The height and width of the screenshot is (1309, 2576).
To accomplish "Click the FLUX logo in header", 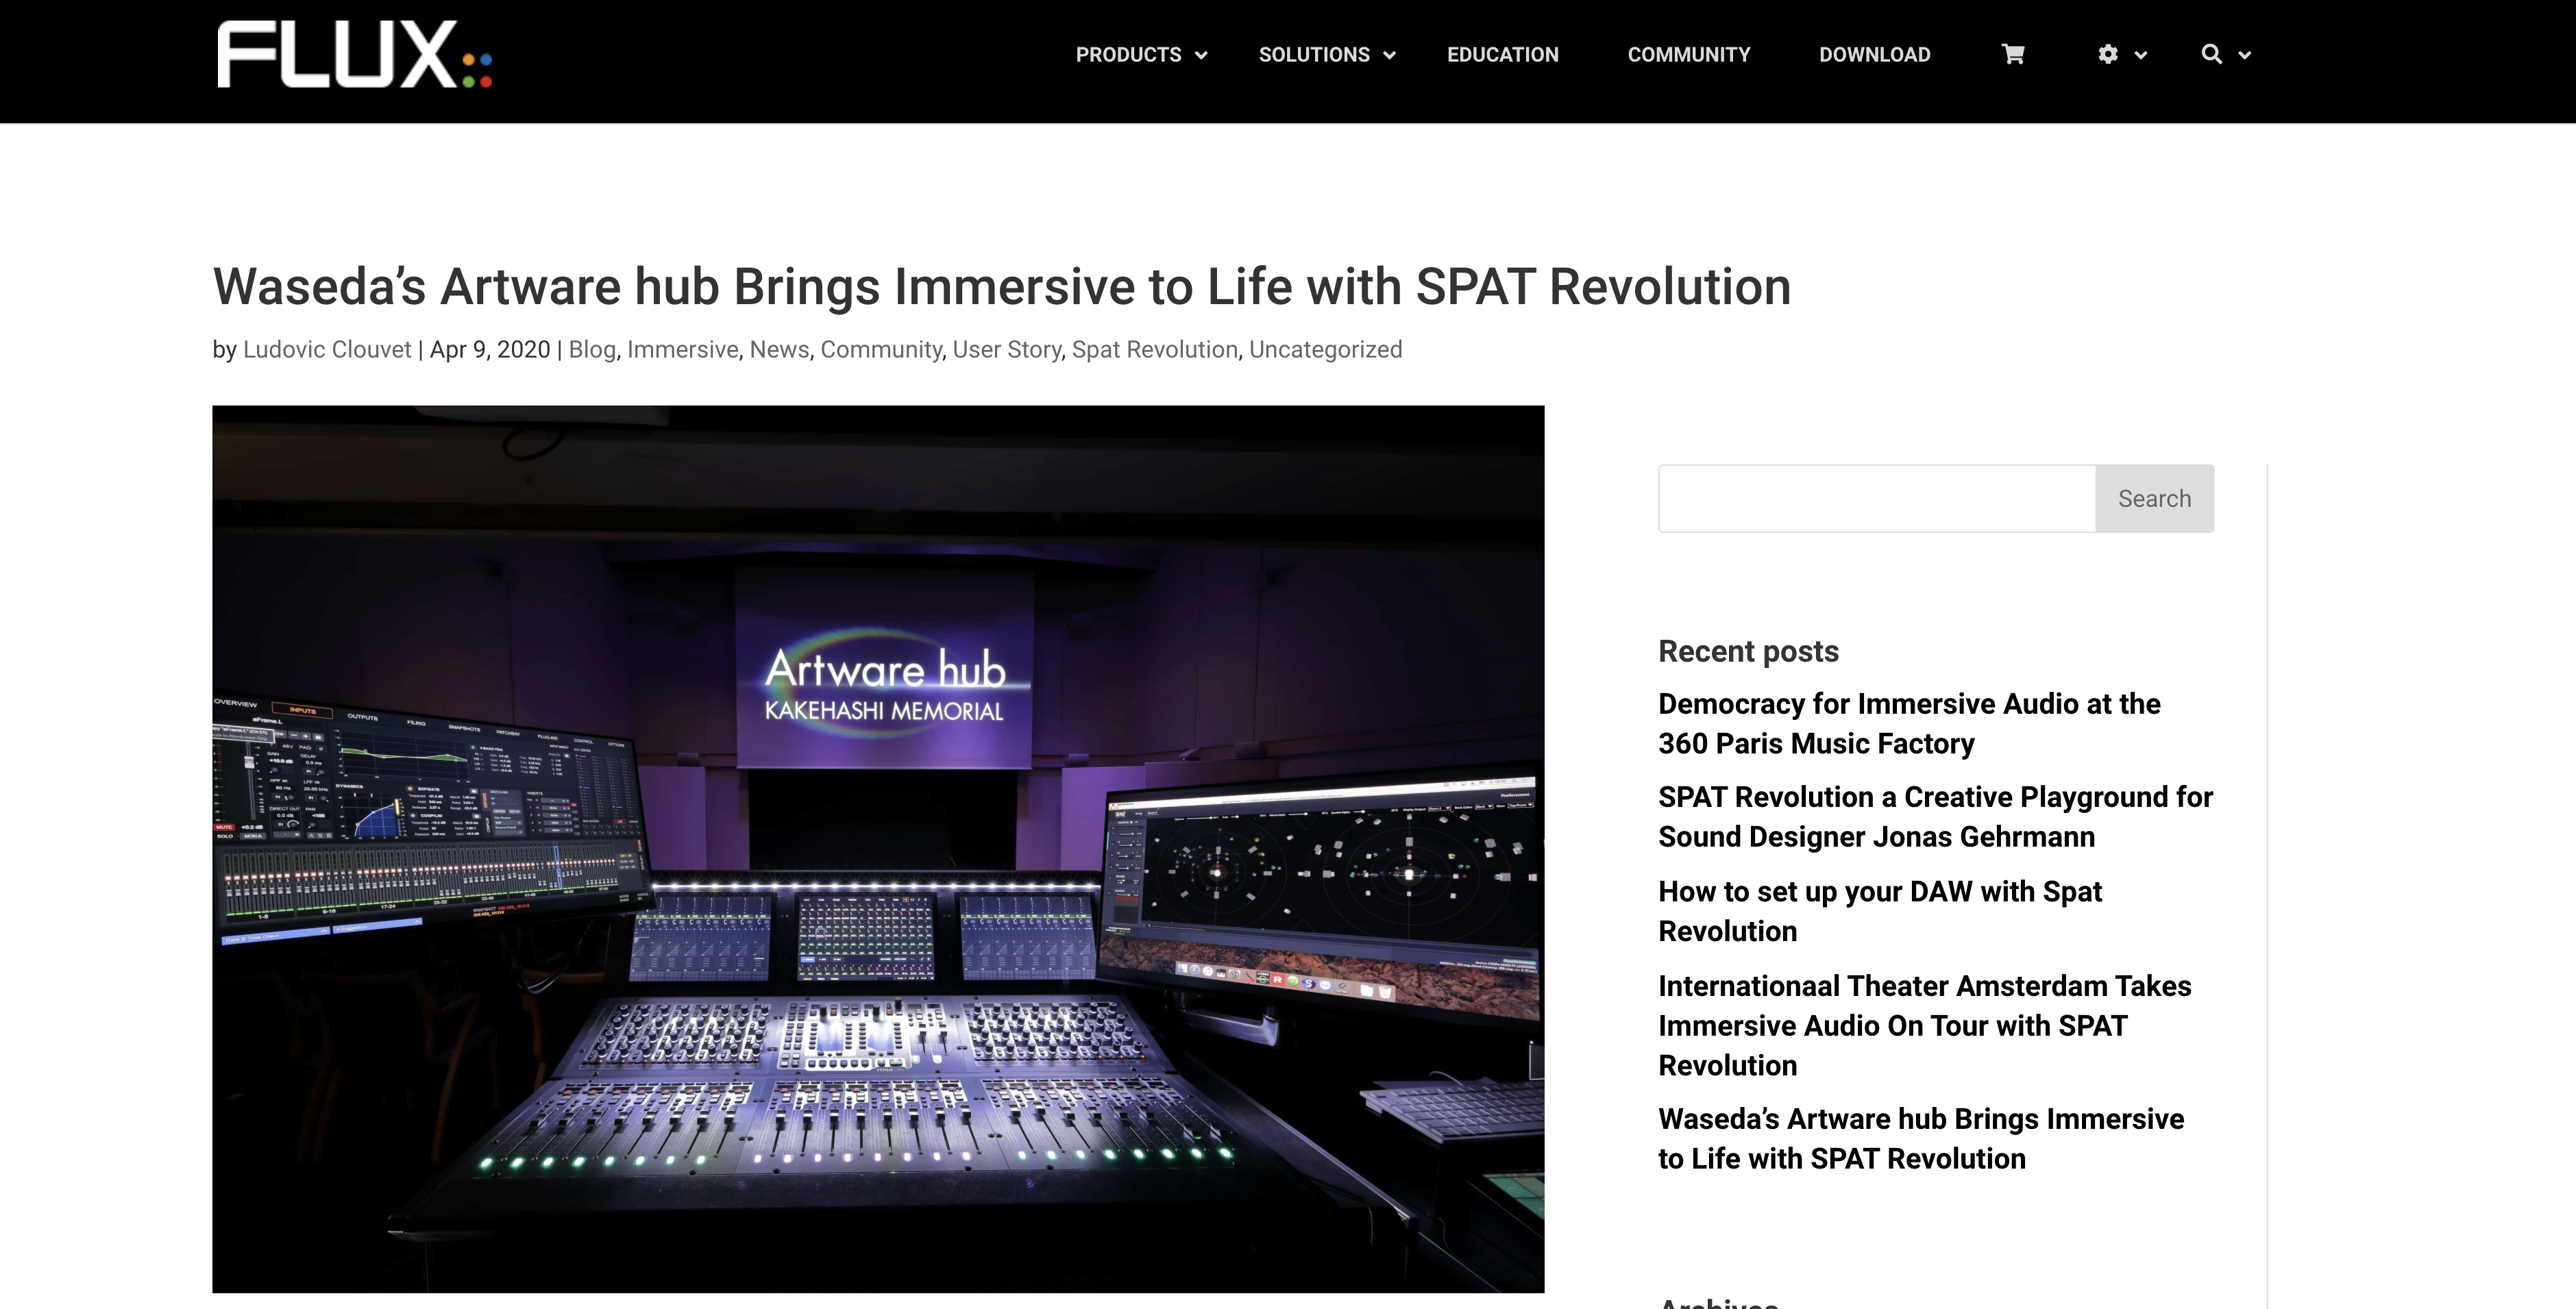I will [x=354, y=54].
